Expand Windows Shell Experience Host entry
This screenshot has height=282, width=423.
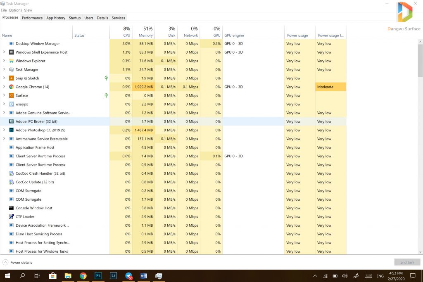4,52
